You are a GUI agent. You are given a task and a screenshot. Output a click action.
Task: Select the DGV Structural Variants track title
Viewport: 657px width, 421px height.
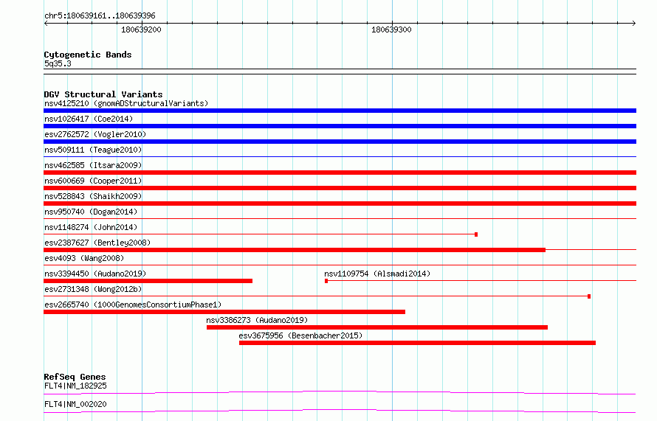point(103,94)
